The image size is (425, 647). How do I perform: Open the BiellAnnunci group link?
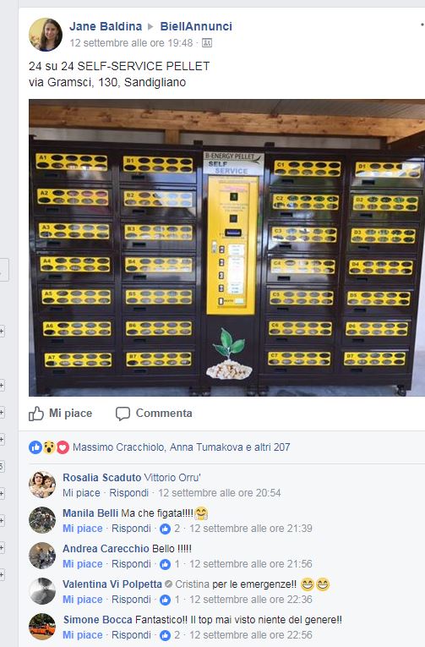tap(196, 26)
